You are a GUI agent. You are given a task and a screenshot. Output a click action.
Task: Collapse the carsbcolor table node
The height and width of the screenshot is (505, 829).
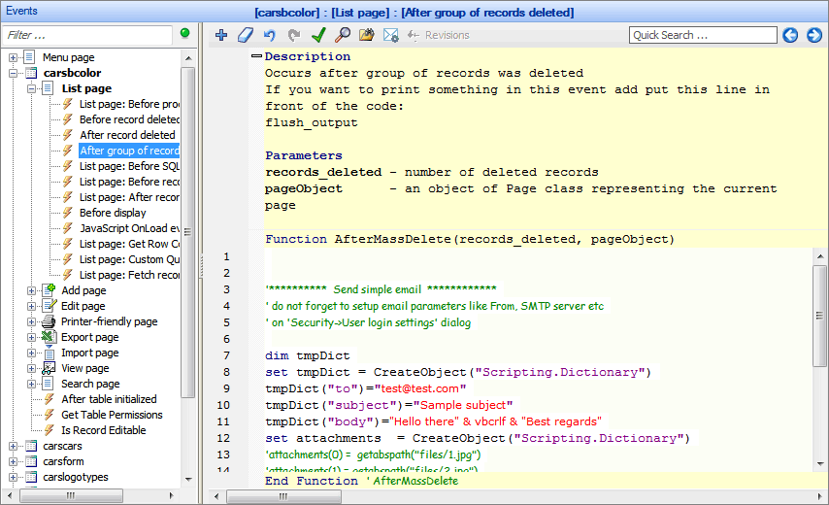tap(14, 74)
